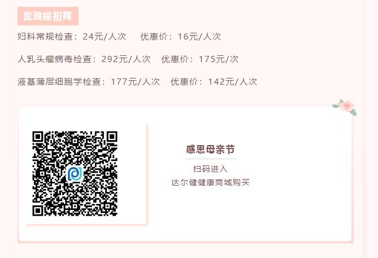Click 优惠价 142元/人次 discount text
The height and width of the screenshot is (258, 378).
214,82
